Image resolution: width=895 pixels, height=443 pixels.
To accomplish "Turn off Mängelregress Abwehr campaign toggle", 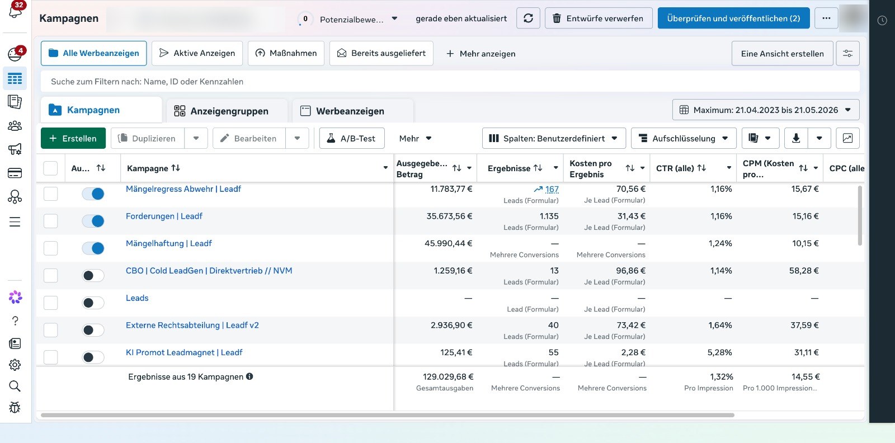I will (x=93, y=194).
